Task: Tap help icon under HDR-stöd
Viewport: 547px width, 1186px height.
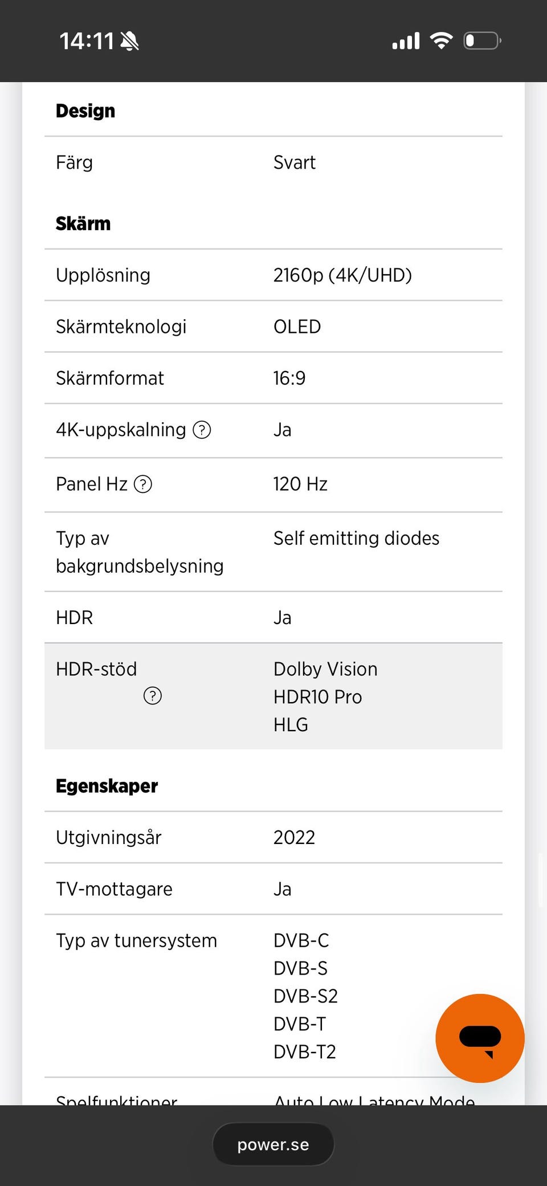Action: 153,696
